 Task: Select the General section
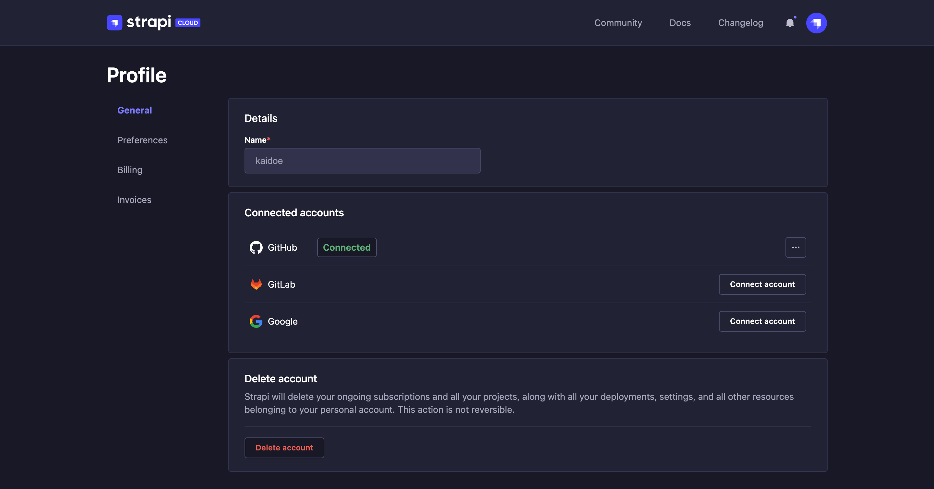coord(135,110)
